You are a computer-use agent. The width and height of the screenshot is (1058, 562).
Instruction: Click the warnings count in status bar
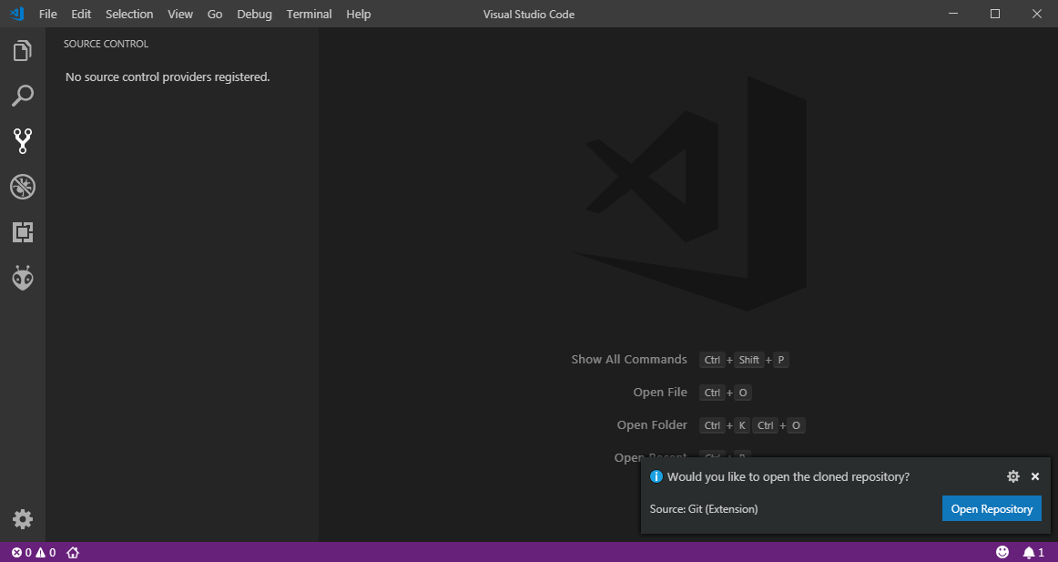[46, 553]
